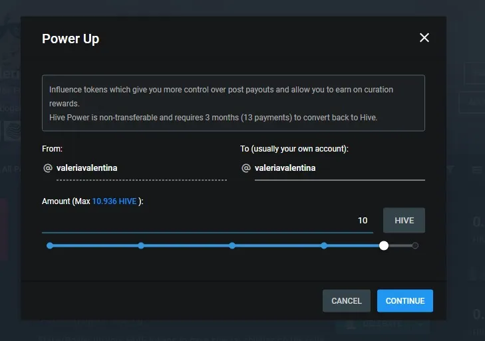
Task: Click the max 10.936 HIVE link
Action: tap(114, 201)
